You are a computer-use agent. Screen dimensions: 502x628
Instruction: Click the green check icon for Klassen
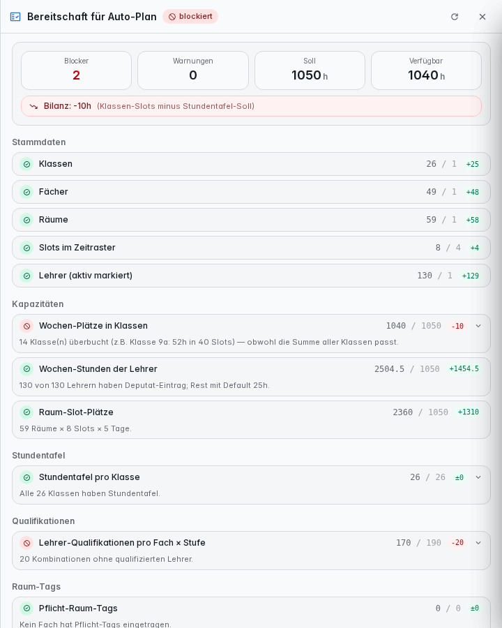point(26,164)
